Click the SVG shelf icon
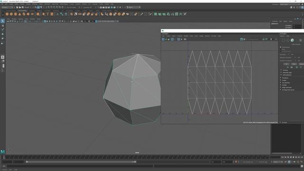Screen dimensions: 304x171 click(x=52, y=14)
